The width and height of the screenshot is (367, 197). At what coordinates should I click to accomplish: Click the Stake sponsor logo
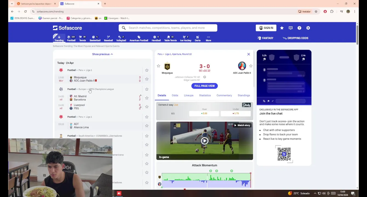coord(246,105)
